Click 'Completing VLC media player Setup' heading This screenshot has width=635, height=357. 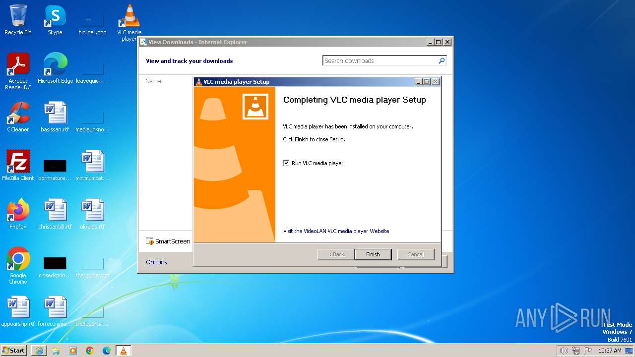[x=354, y=100]
